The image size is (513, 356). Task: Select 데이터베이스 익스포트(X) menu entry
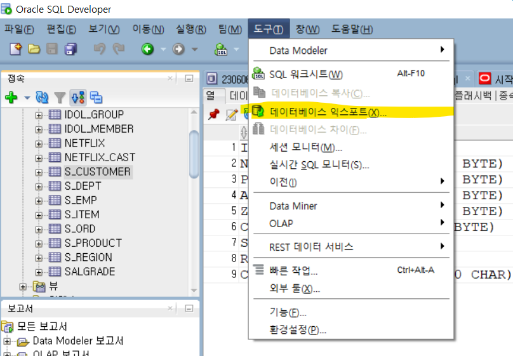(x=351, y=112)
